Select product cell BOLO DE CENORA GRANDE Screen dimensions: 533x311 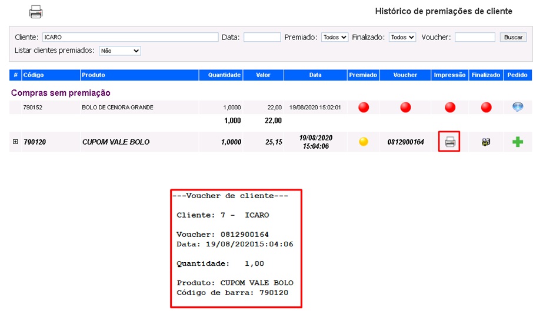[117, 107]
